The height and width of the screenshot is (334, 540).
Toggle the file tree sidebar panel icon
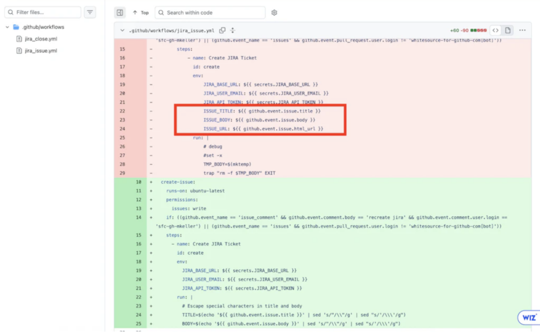pyautogui.click(x=120, y=13)
